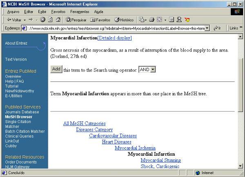Click the Ir go button
The width and height of the screenshot is (245, 177).
(217, 28)
